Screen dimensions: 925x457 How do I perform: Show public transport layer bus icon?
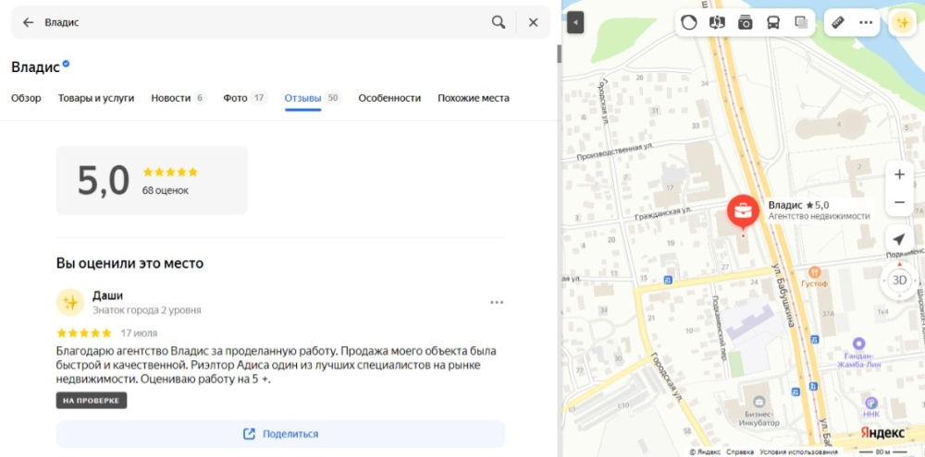(772, 23)
